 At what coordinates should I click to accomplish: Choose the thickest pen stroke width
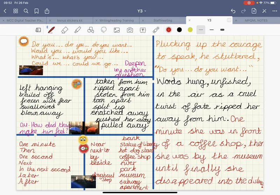222,30
